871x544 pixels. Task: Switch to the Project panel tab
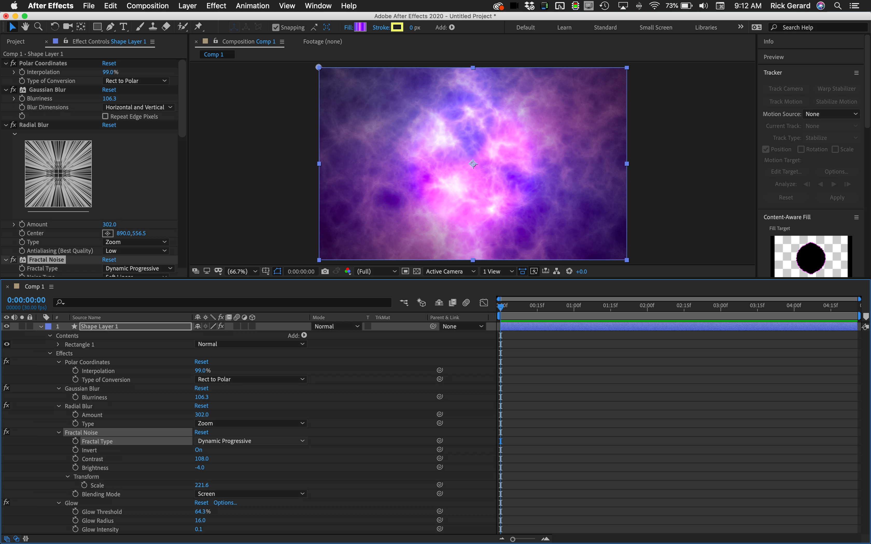[x=16, y=41]
